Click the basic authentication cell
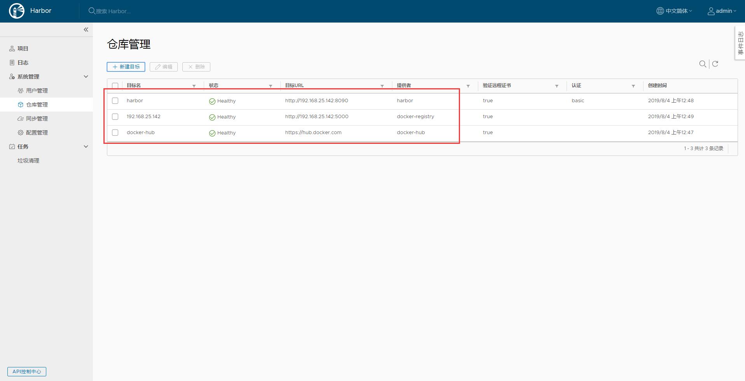Viewport: 745px width, 381px height. pyautogui.click(x=578, y=101)
